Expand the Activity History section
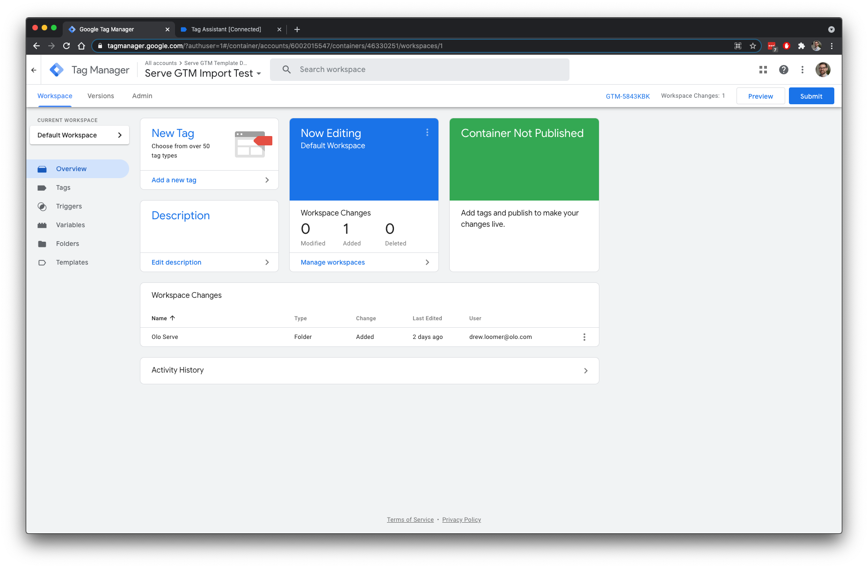This screenshot has height=568, width=868. click(370, 371)
